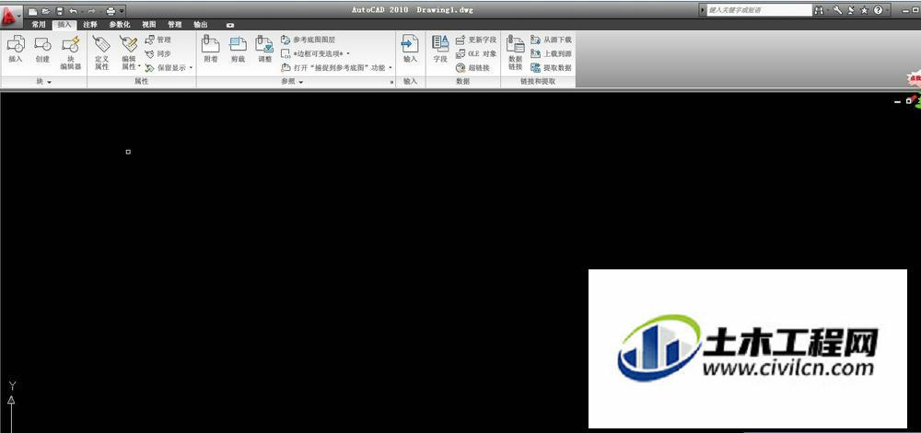Expand the Help dropdown arrow

point(886,10)
